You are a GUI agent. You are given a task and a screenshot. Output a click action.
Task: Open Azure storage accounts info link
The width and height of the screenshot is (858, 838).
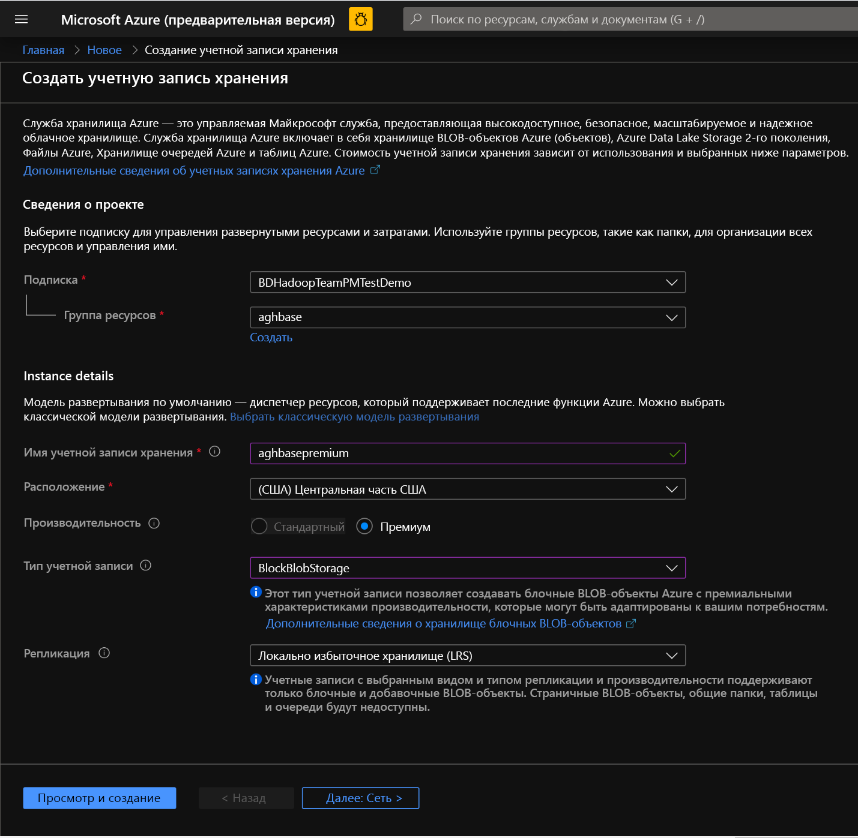[194, 171]
